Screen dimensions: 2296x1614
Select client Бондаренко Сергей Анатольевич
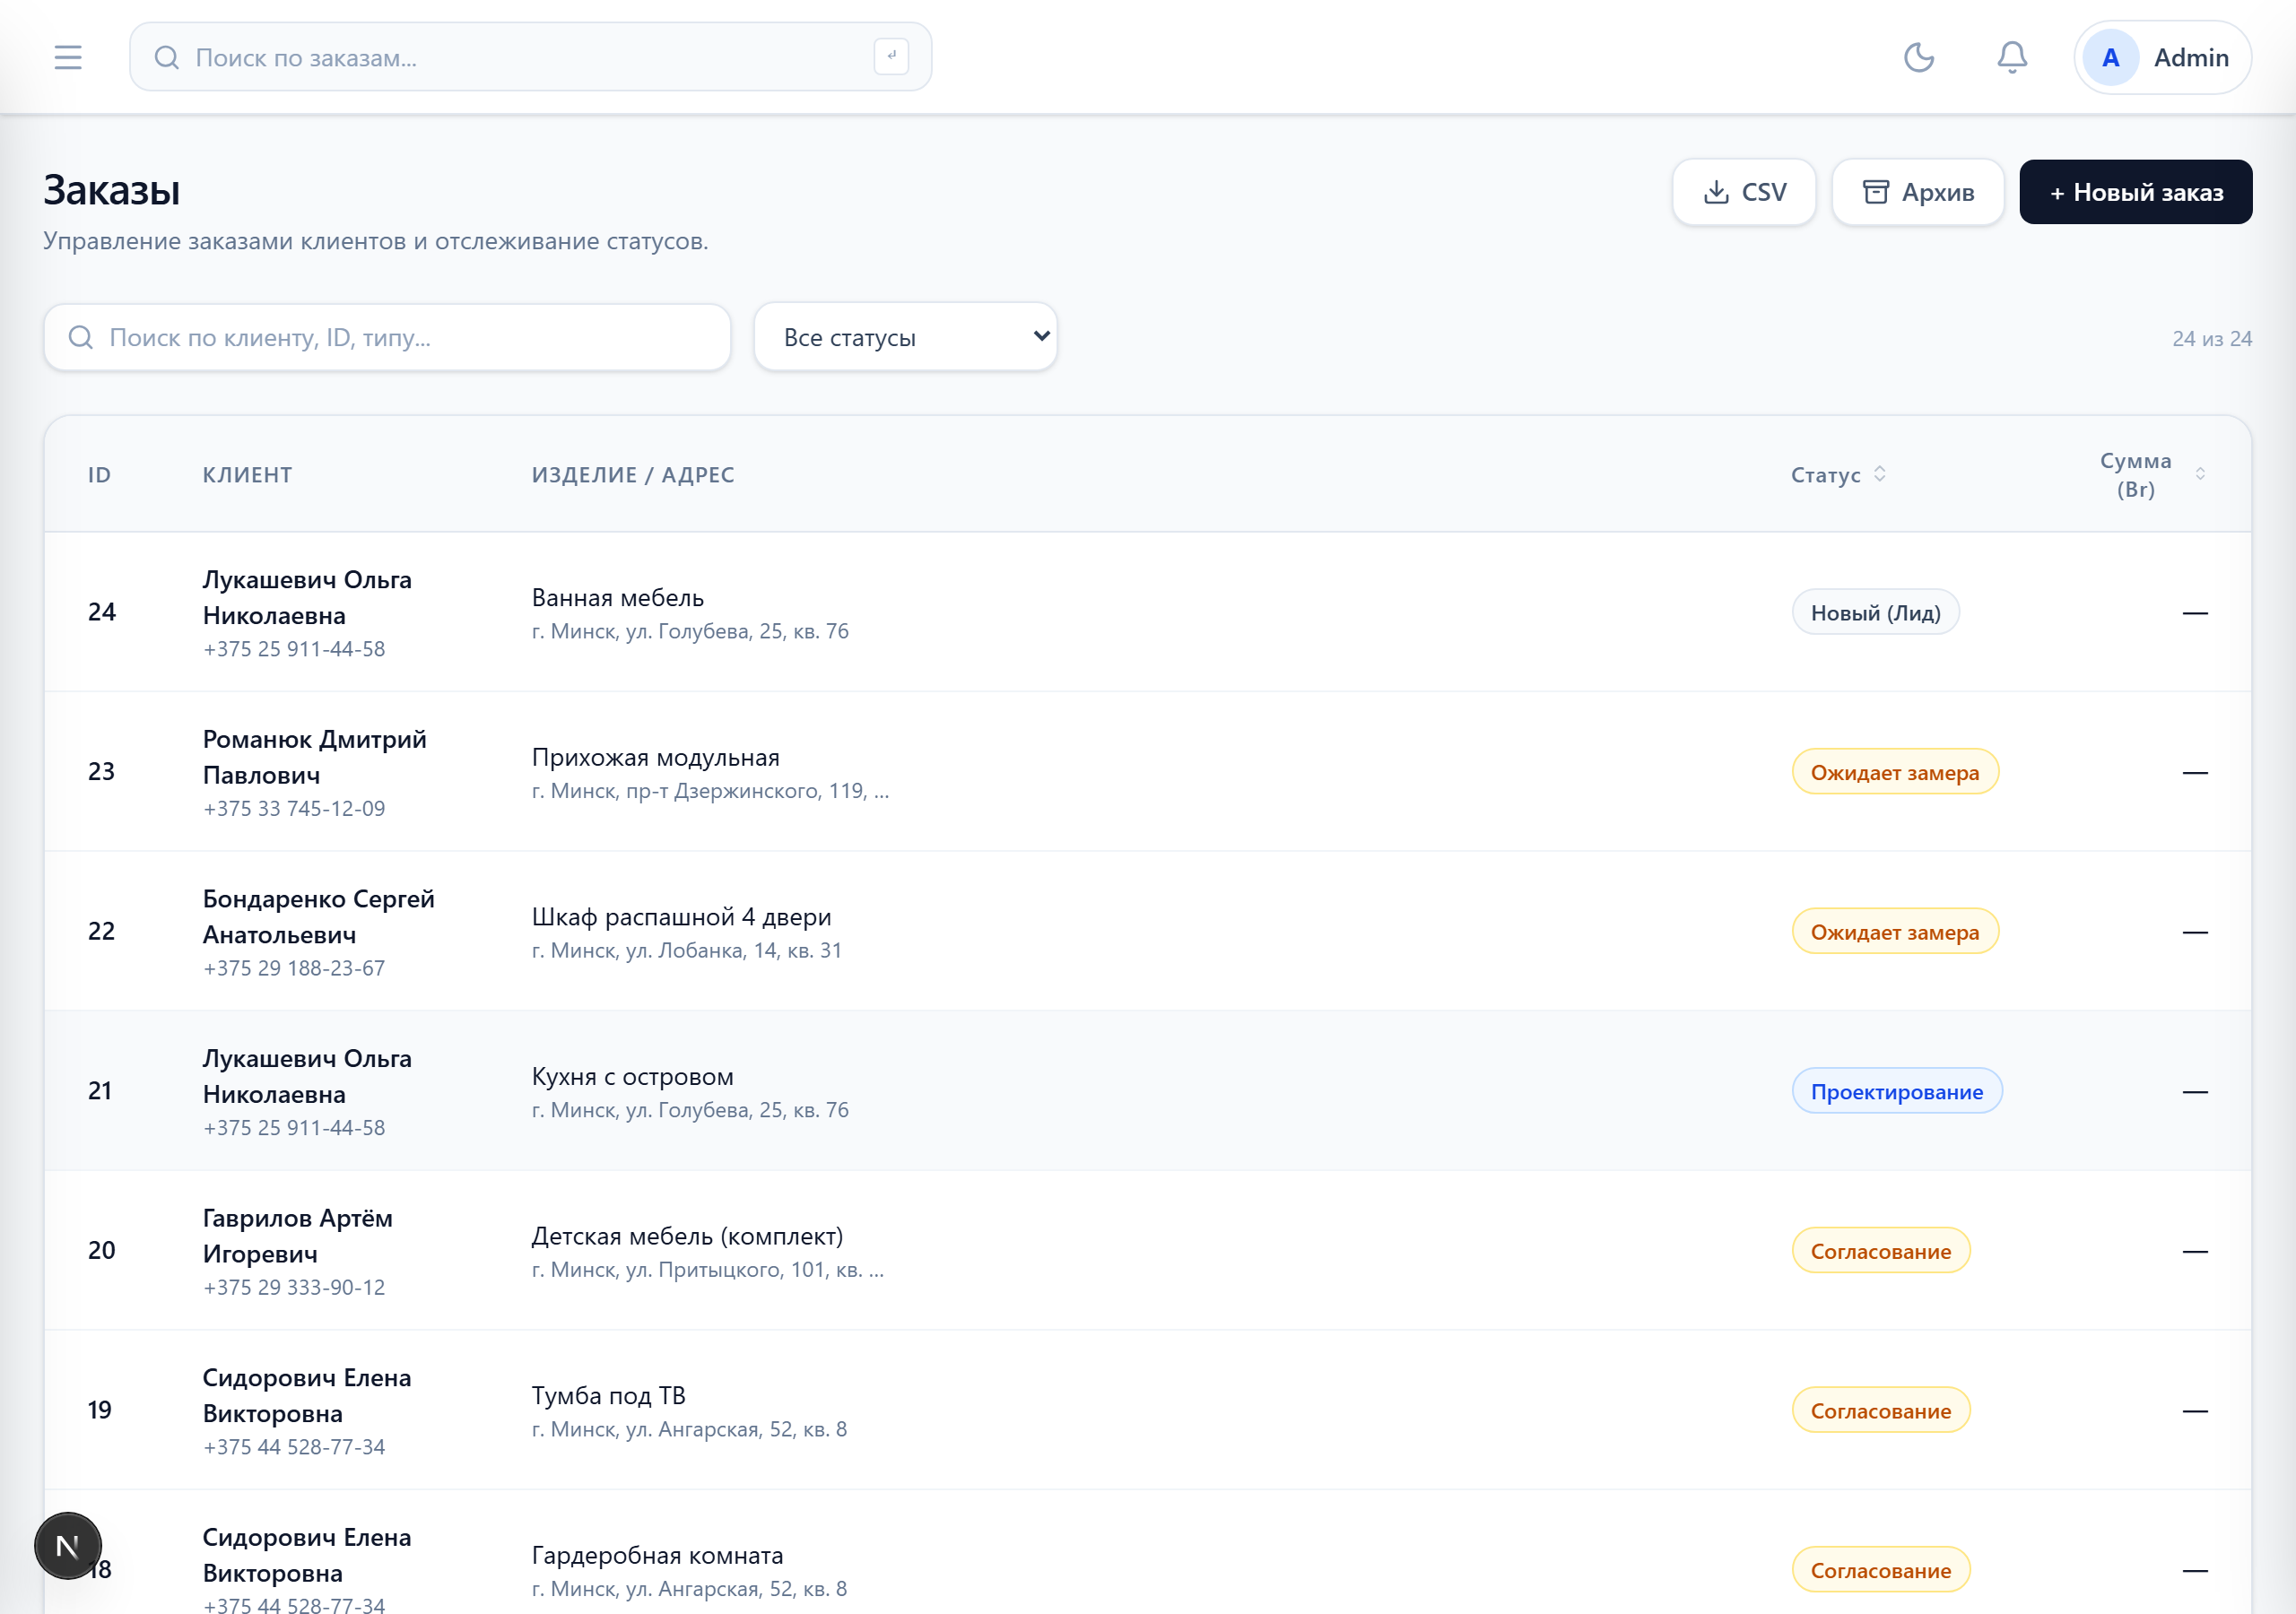pos(319,917)
